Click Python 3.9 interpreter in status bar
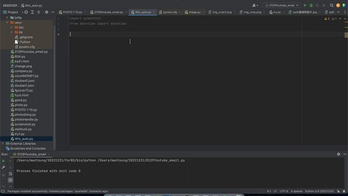This screenshot has height=196, width=348. 319,191
